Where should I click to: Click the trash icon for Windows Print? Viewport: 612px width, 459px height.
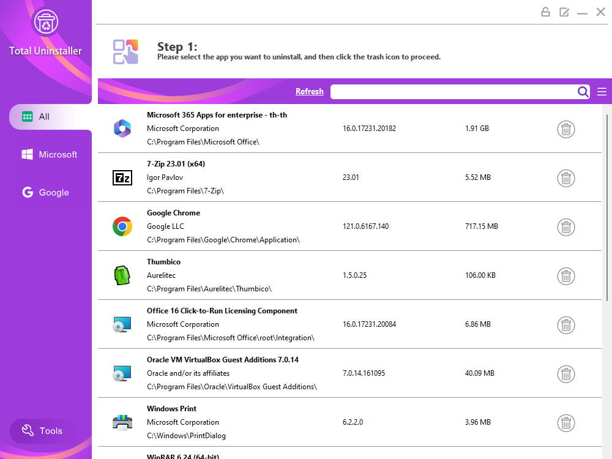tap(565, 423)
